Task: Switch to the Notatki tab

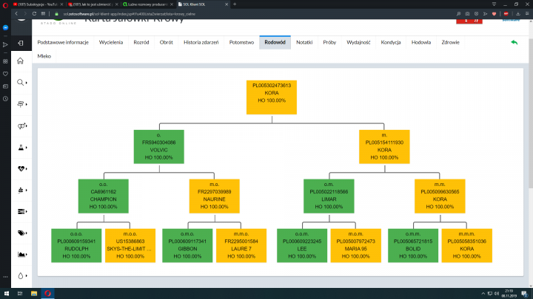Action: pos(304,43)
